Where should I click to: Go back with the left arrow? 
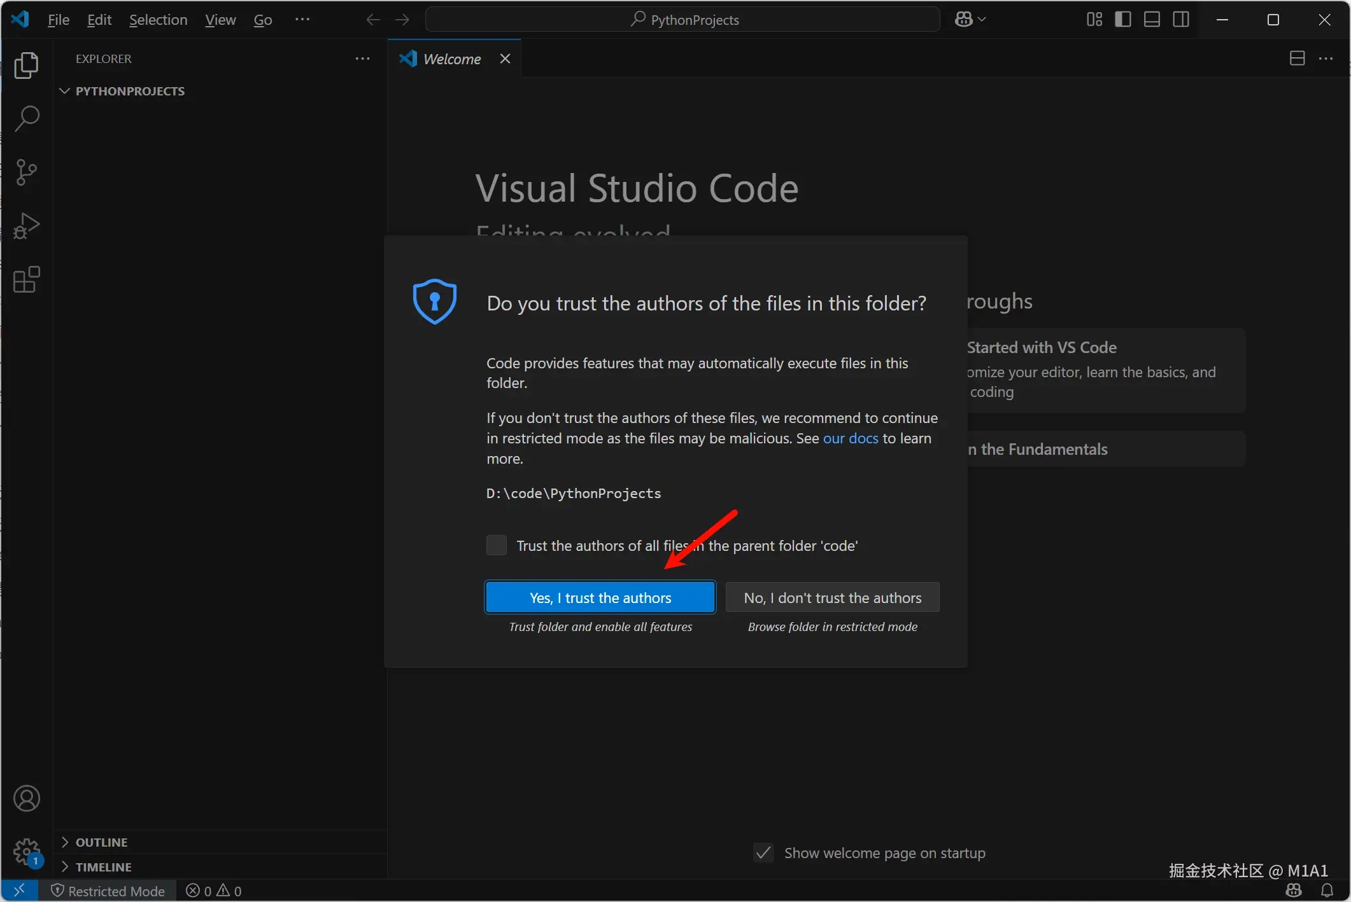coord(373,20)
